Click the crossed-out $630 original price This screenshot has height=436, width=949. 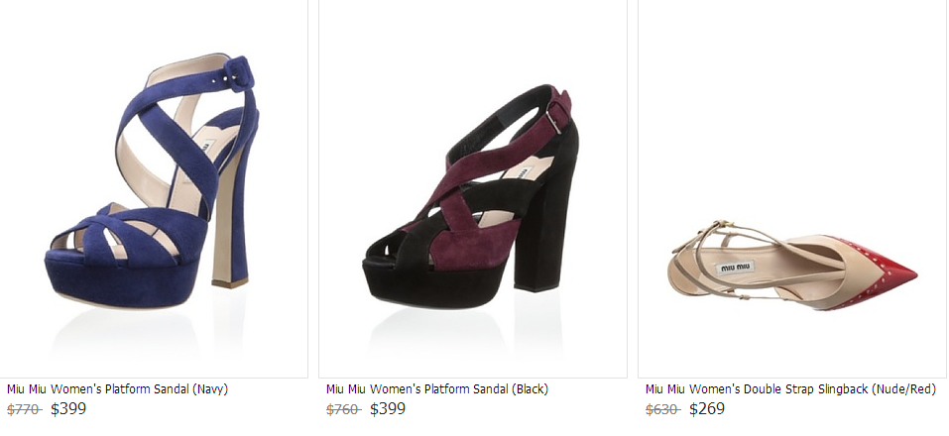click(x=662, y=408)
